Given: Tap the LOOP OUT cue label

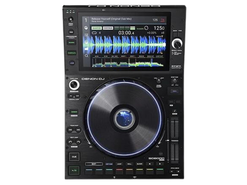Looking at the screenshot, I should click(159, 56).
